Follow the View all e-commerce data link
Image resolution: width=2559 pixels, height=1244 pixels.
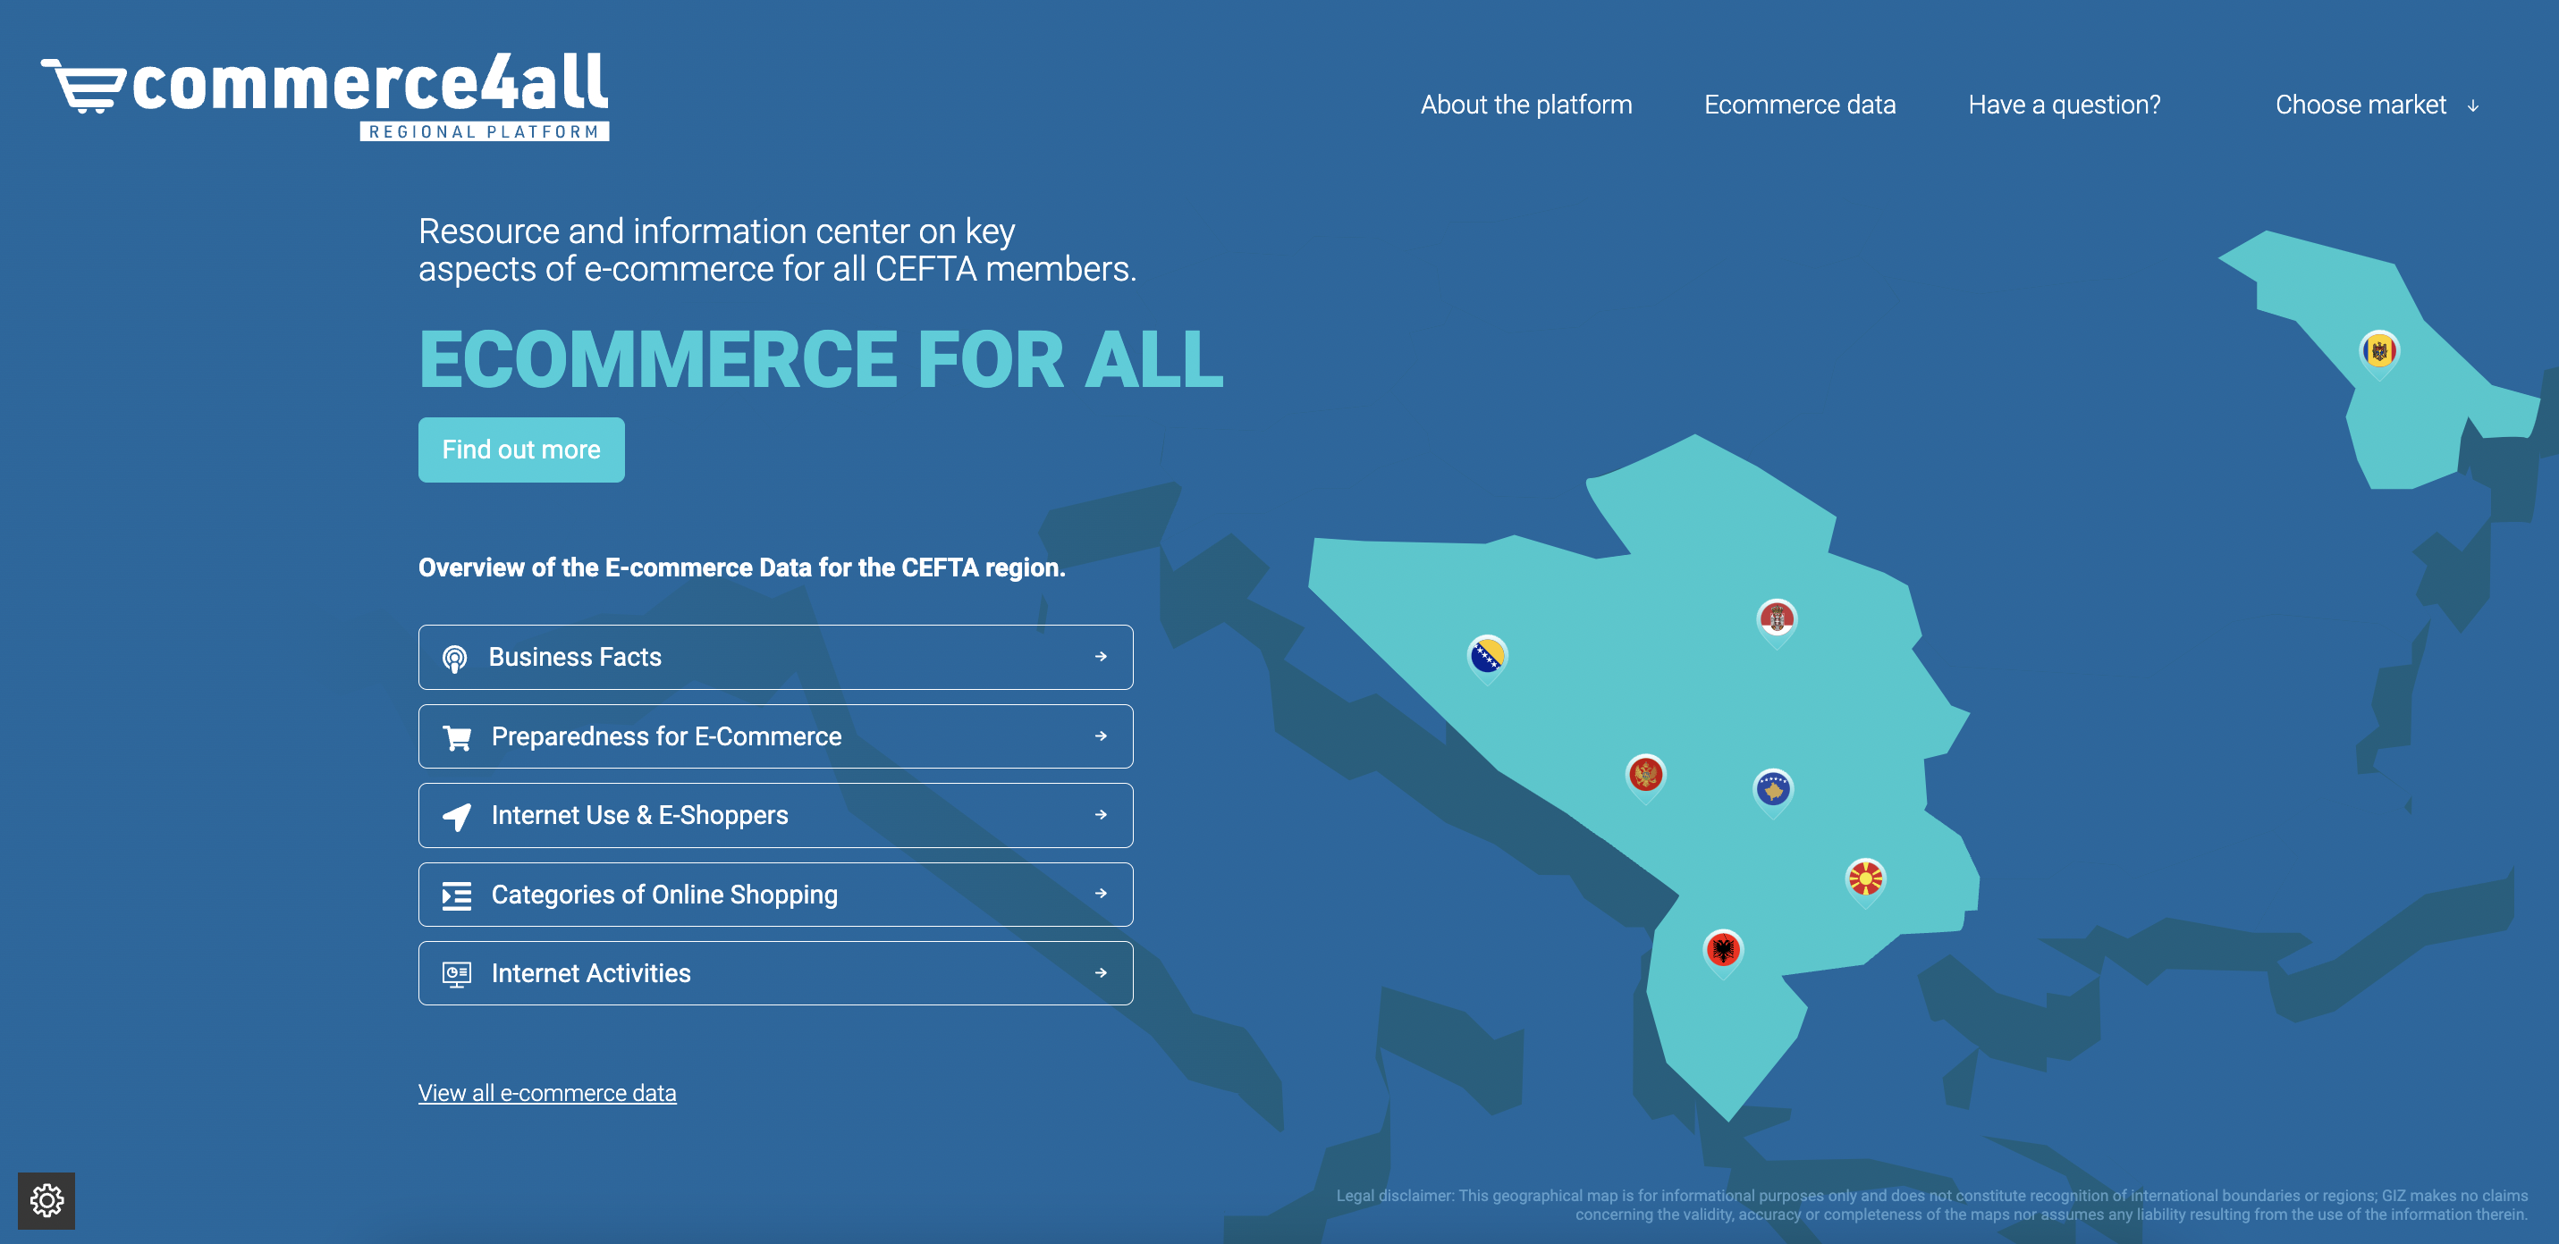[546, 1093]
